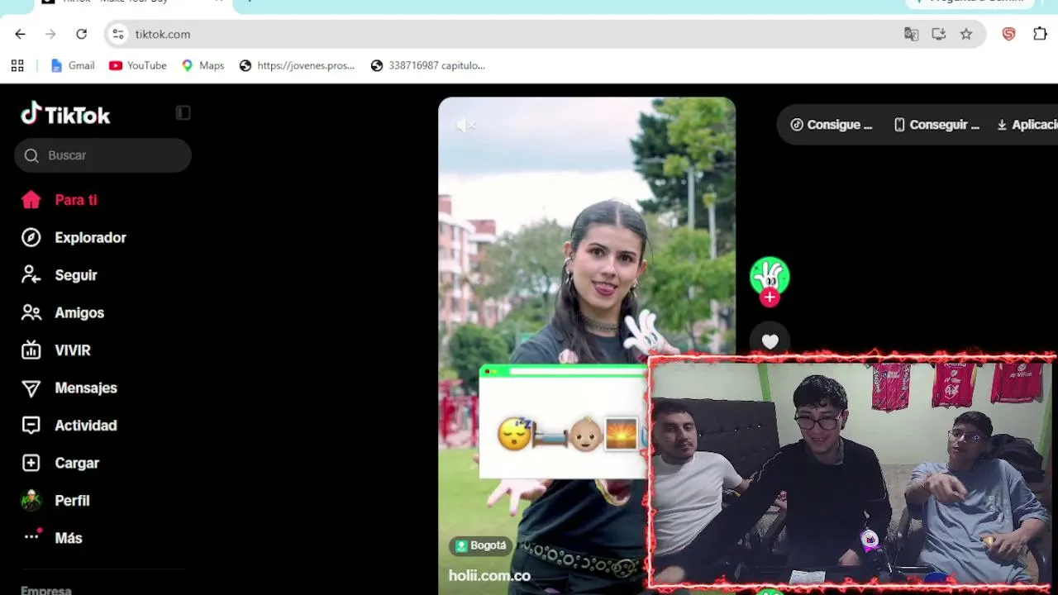Image resolution: width=1058 pixels, height=595 pixels.
Task: Click the TikTok logo
Action: pyautogui.click(x=65, y=114)
